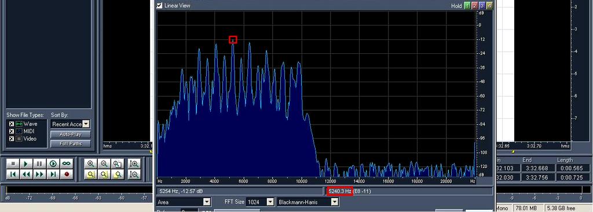Toggle the MIDI file type checkbox
Viewport: 593px width, 212px height.
point(12,131)
